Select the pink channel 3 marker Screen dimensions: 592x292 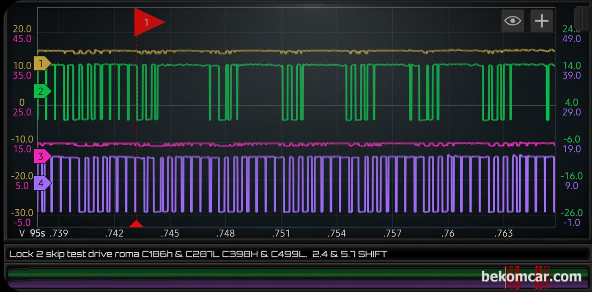42,157
